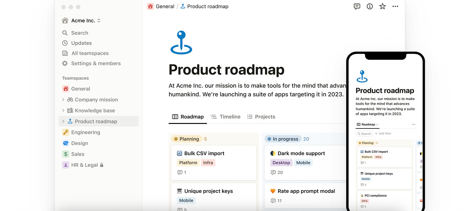Open the Dark mode support card
Image resolution: width=468 pixels, height=211 pixels.
pyautogui.click(x=305, y=163)
